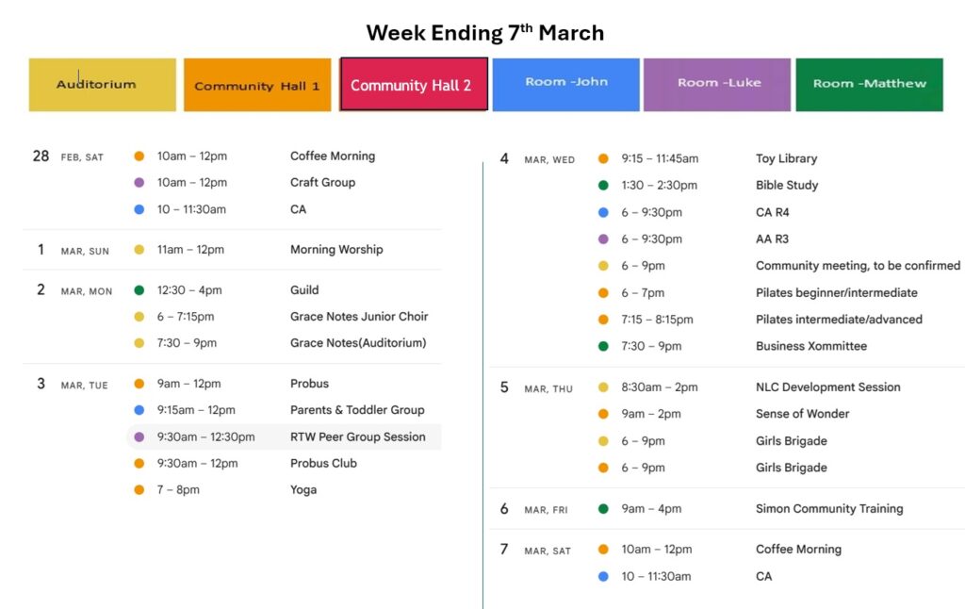Click the 4 Mar, Wed date heading

[536, 159]
